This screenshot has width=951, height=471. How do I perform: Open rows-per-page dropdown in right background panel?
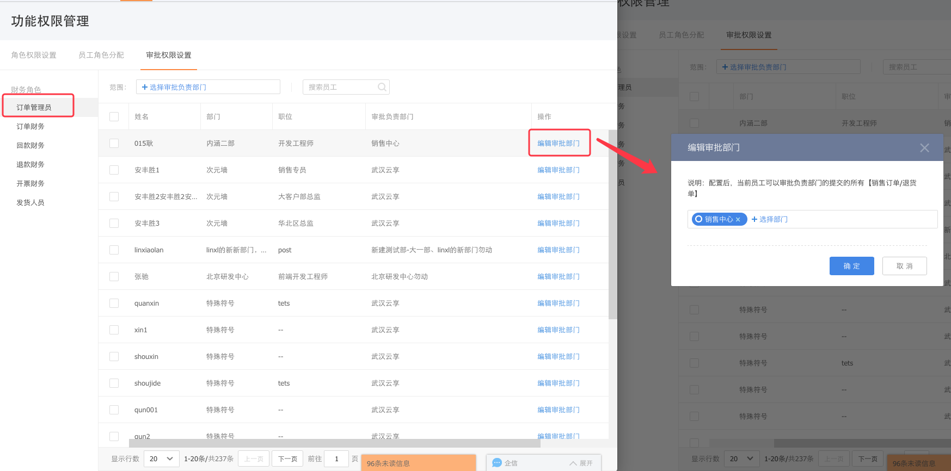[741, 458]
